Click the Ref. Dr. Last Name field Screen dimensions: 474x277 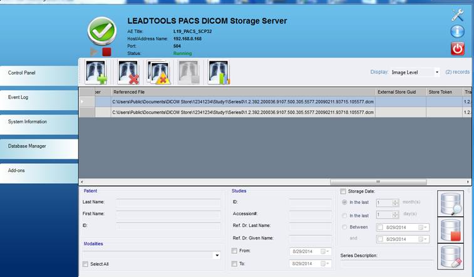pos(310,225)
